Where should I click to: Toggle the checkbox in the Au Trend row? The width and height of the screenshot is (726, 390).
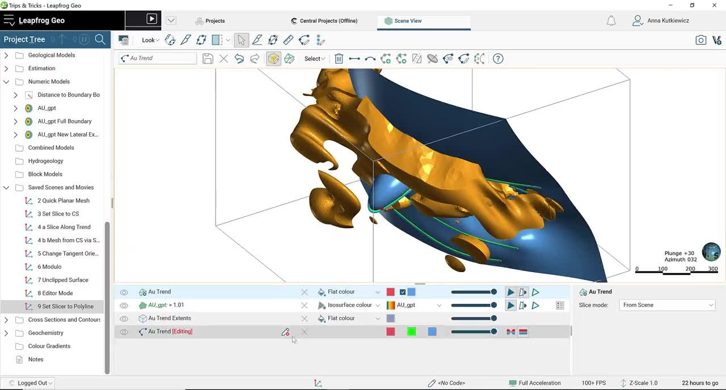pos(403,292)
